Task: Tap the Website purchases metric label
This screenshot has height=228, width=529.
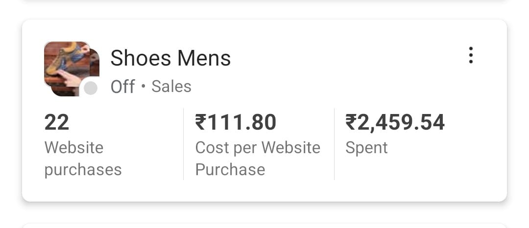Action: coord(83,159)
